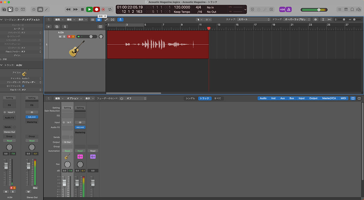Open the Smart Controls dial icon
Image resolution: width=364 pixels, height=200 pixels.
coord(34,9)
